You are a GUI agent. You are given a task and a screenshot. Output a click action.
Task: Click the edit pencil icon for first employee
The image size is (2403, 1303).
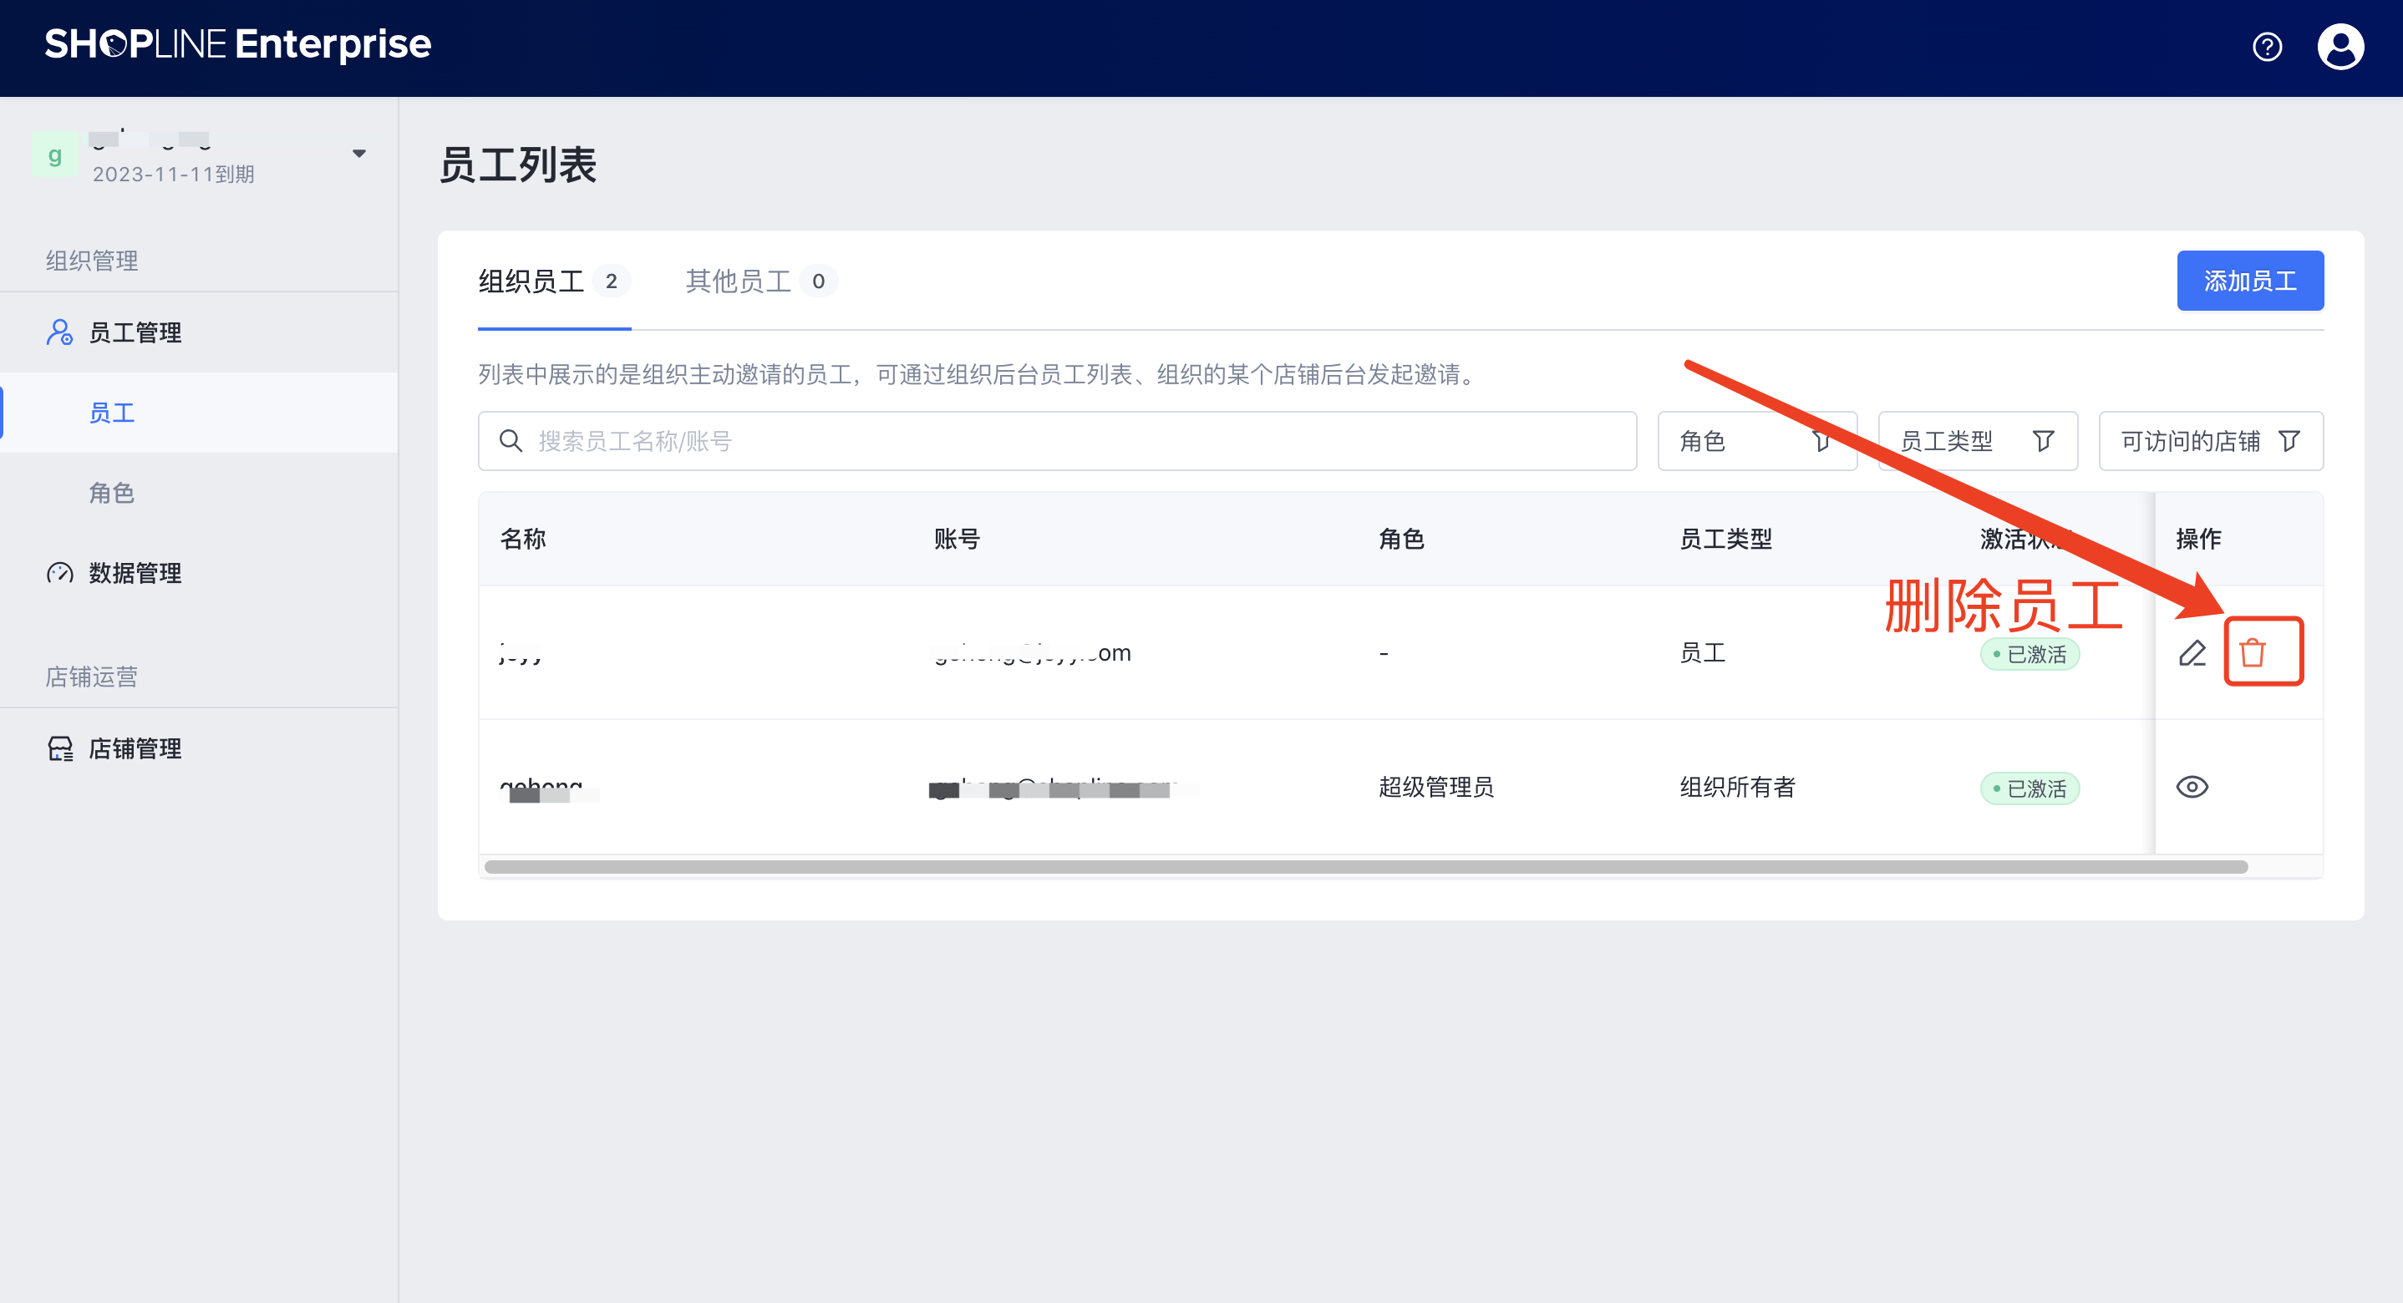(x=2192, y=653)
